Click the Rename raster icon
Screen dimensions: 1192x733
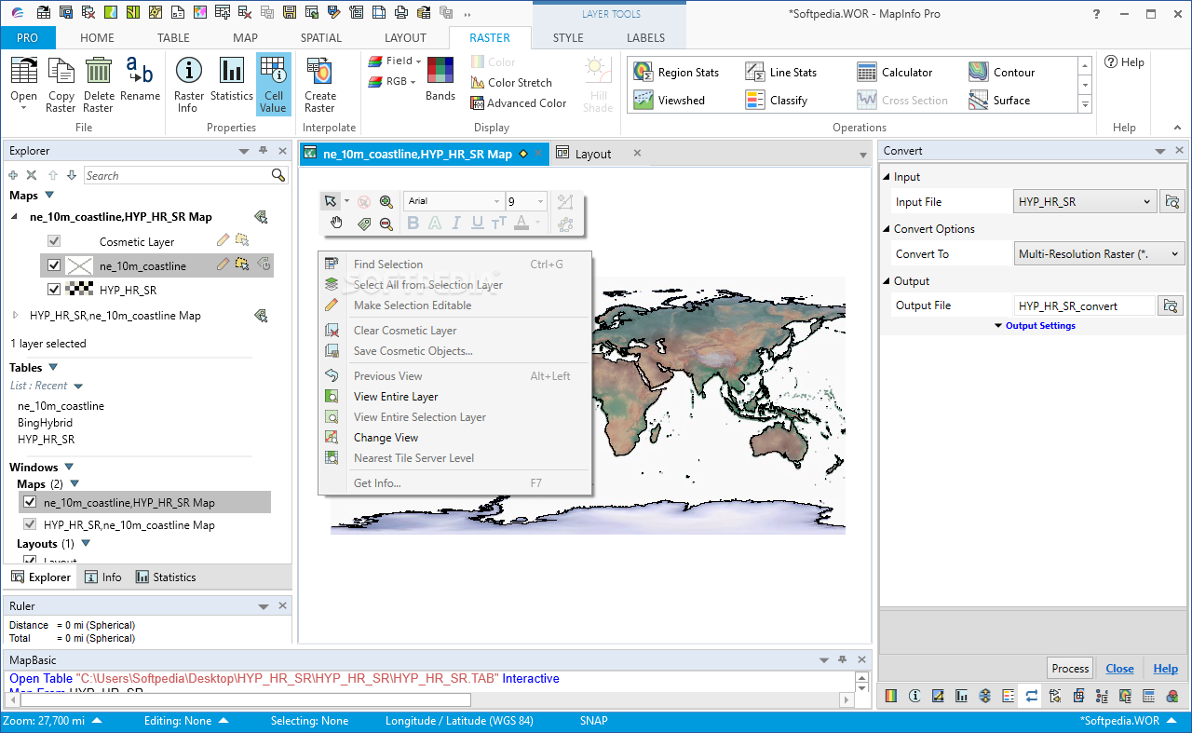(x=140, y=78)
